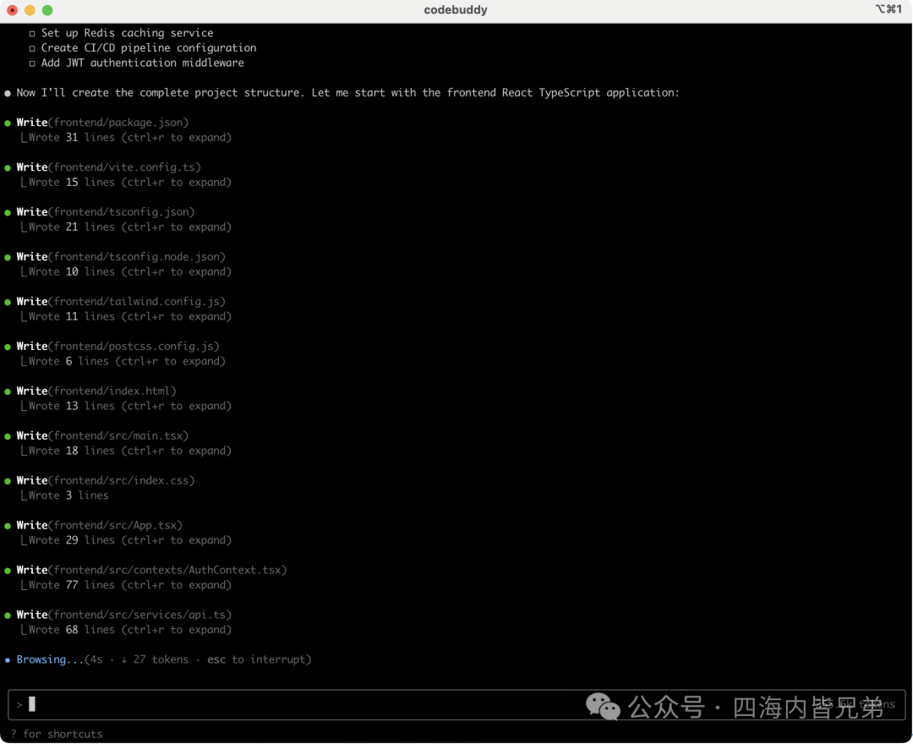Click the 'Write(frontend/tsconfig.json)' line
The height and width of the screenshot is (744, 913).
pos(106,212)
